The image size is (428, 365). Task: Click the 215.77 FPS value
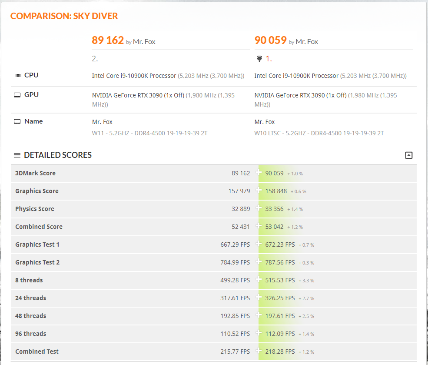pyautogui.click(x=235, y=352)
